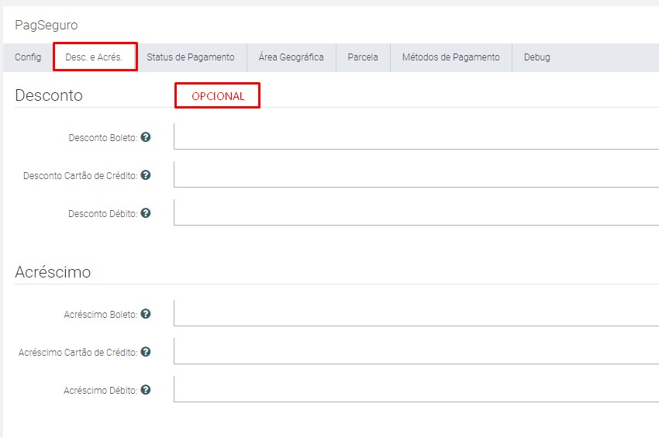Click help icon beside Desconto Cartão de Crédito
659x438 pixels.
tap(145, 175)
